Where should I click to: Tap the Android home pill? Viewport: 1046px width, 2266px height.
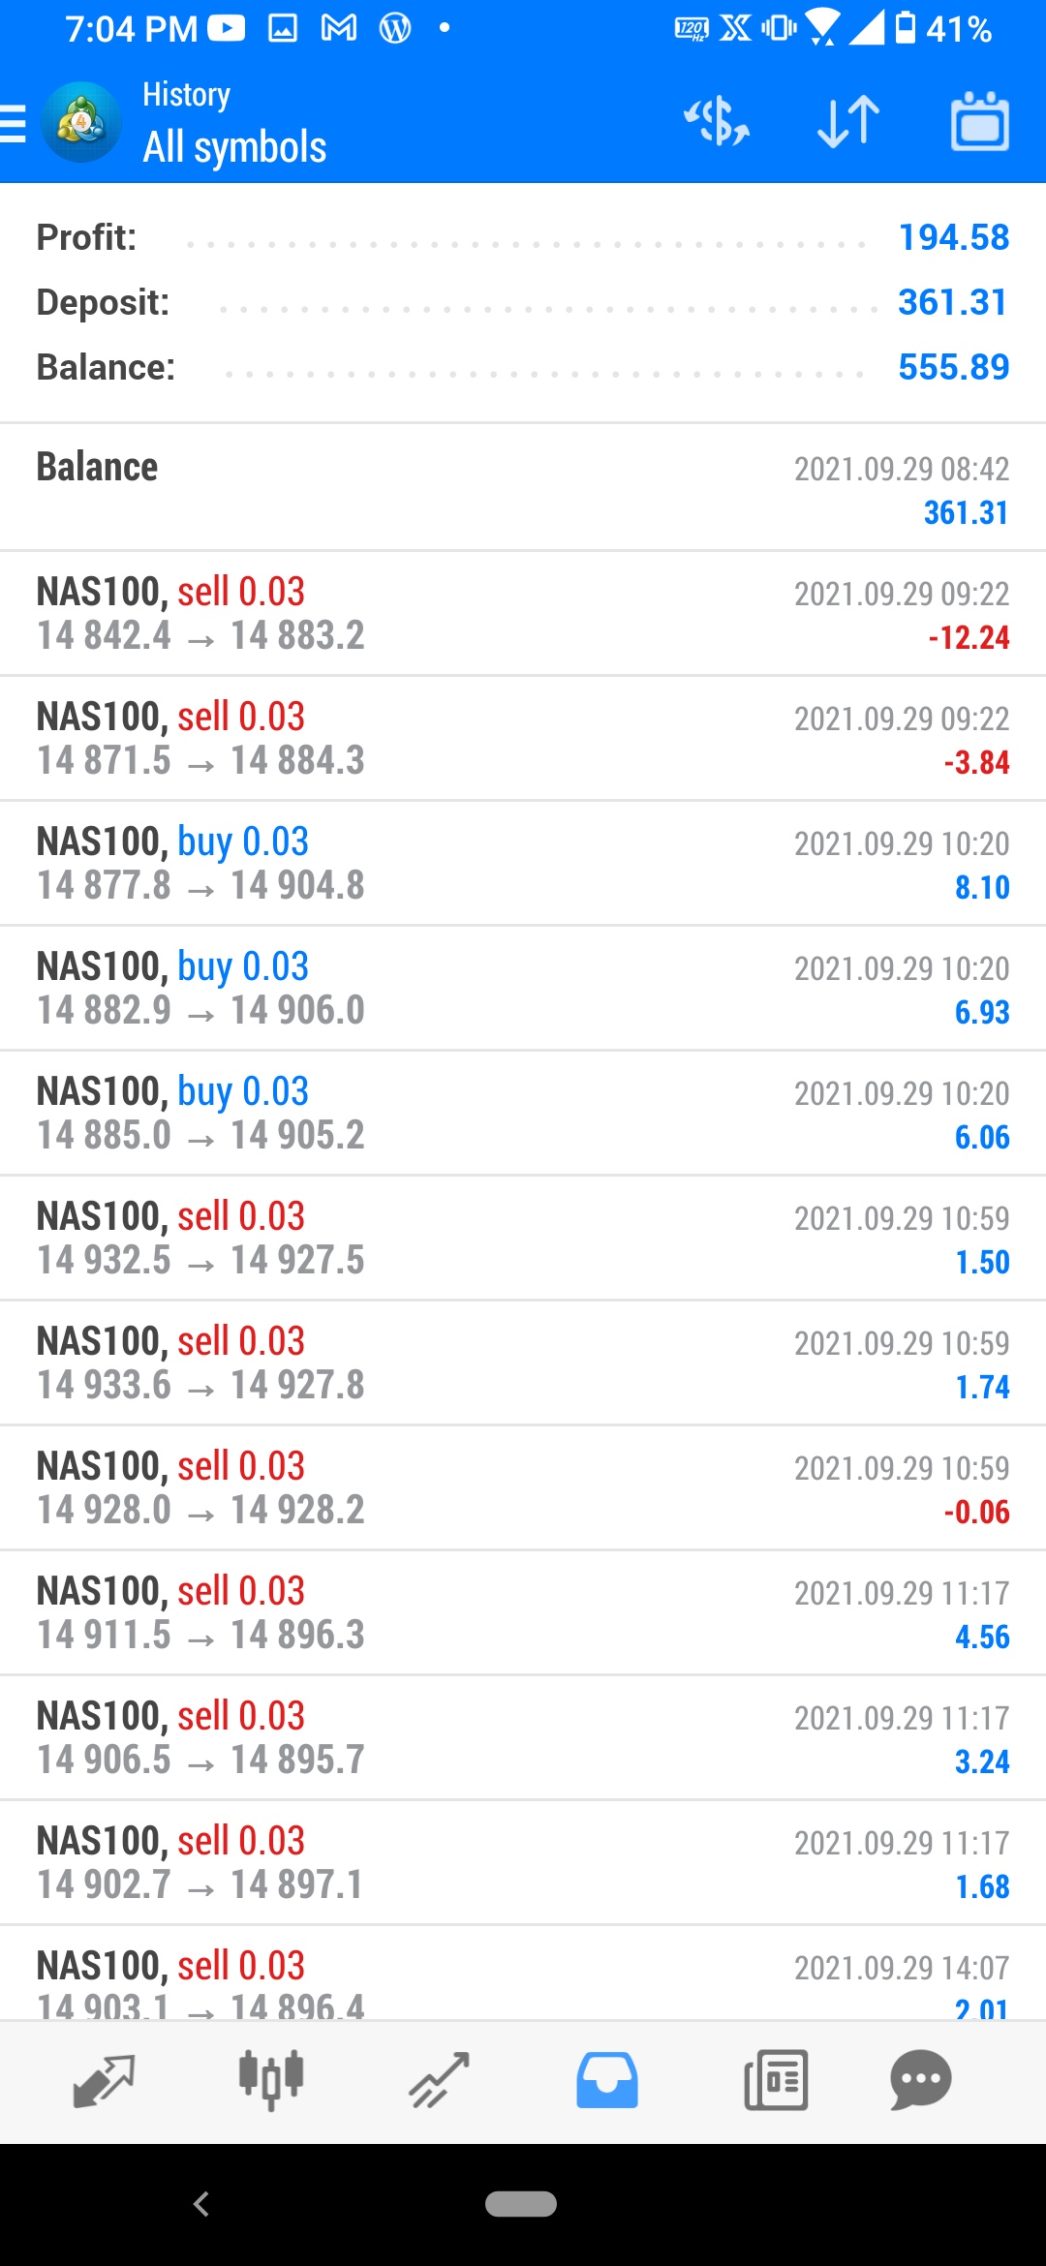[521, 2204]
